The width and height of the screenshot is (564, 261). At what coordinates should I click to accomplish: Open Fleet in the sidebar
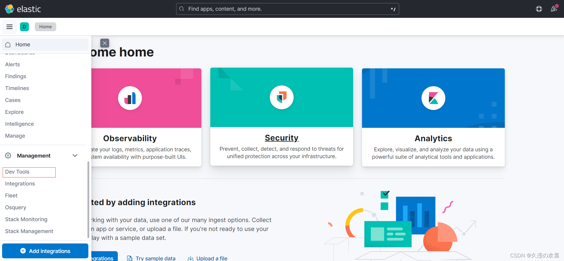(x=11, y=196)
